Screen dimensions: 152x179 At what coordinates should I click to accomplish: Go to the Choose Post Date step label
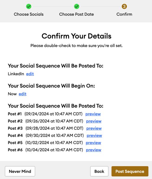(x=76, y=14)
